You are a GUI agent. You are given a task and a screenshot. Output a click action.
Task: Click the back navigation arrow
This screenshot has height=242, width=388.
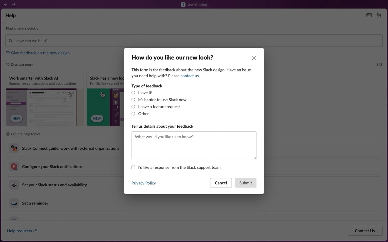[5, 4]
